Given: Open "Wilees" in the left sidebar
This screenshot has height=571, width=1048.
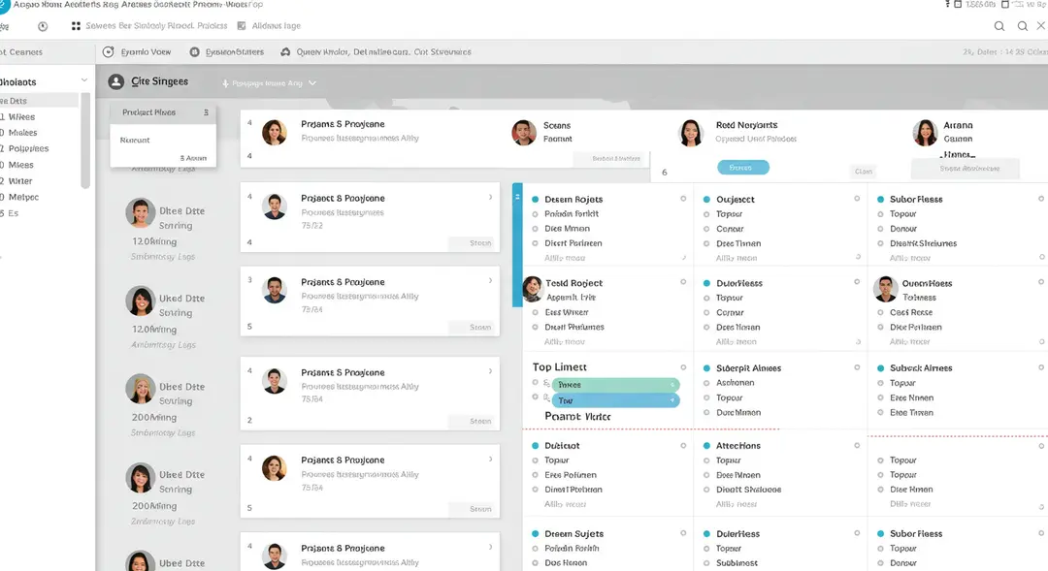Looking at the screenshot, I should [21, 117].
